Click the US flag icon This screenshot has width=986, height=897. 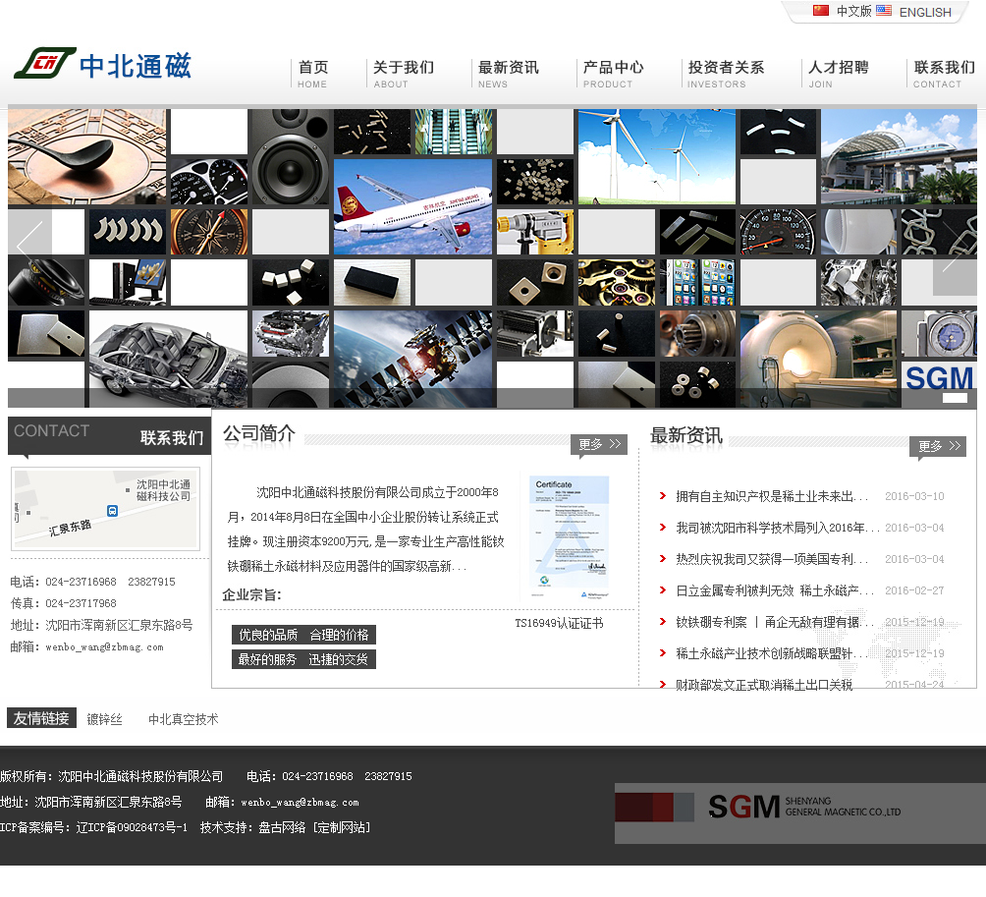point(884,11)
